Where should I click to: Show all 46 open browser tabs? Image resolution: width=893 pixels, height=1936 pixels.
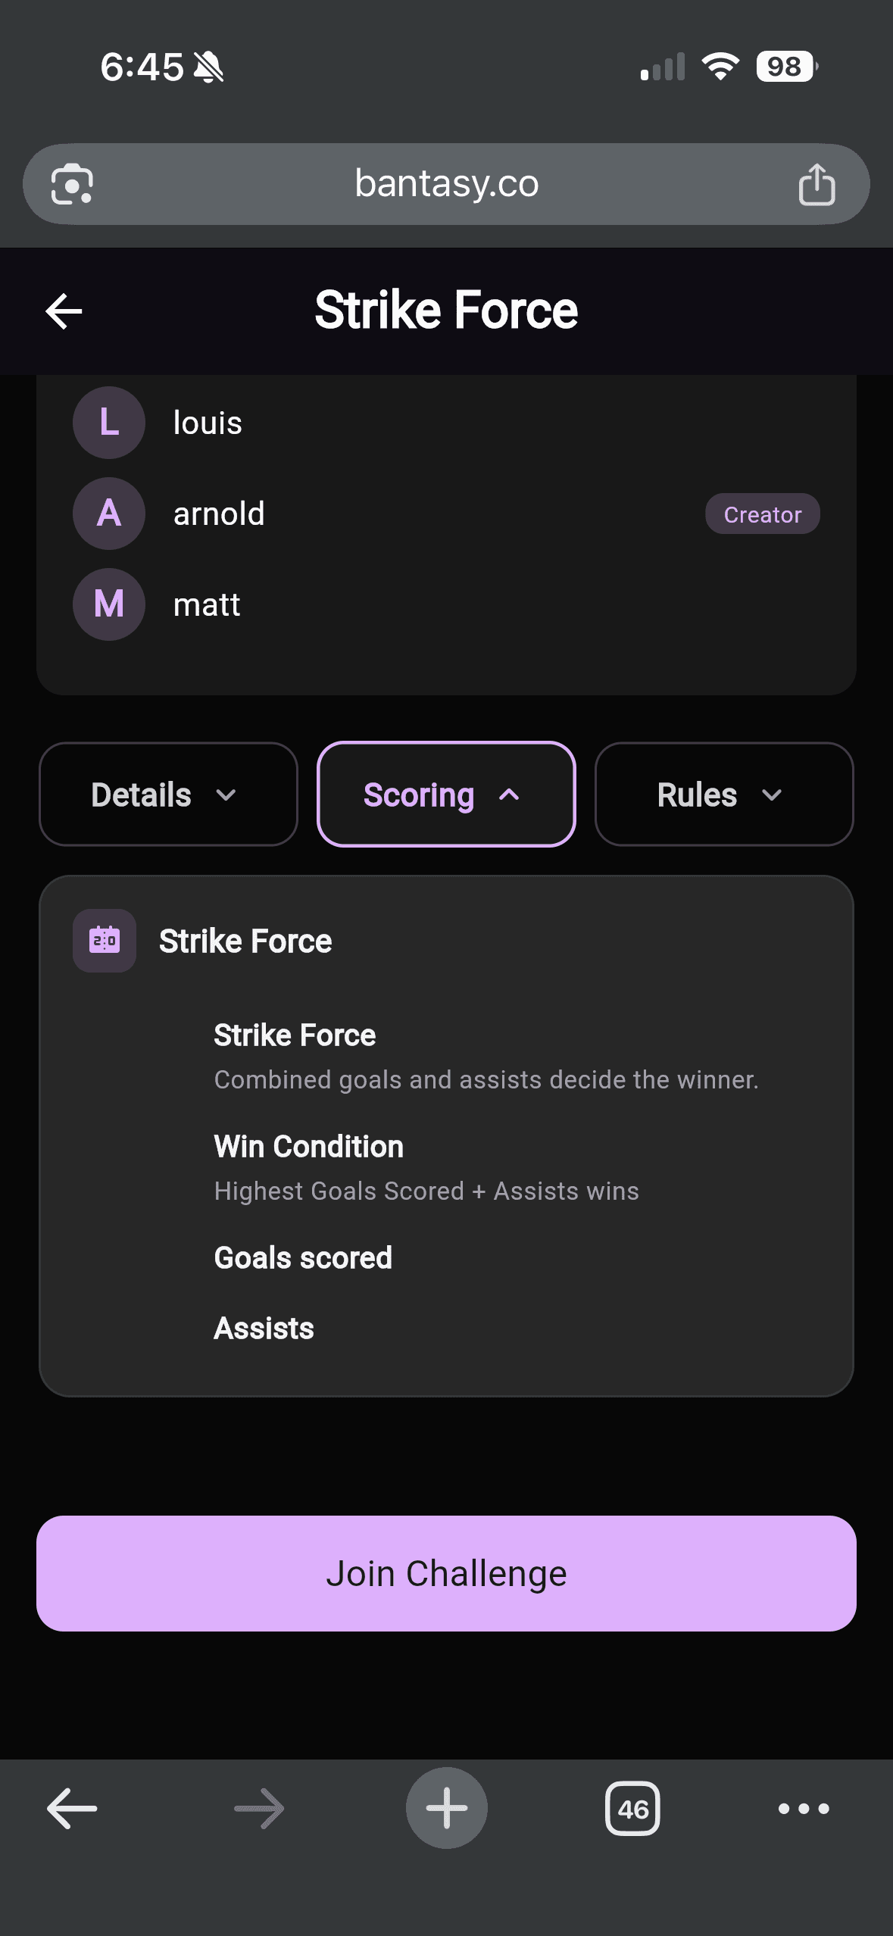[x=633, y=1809]
